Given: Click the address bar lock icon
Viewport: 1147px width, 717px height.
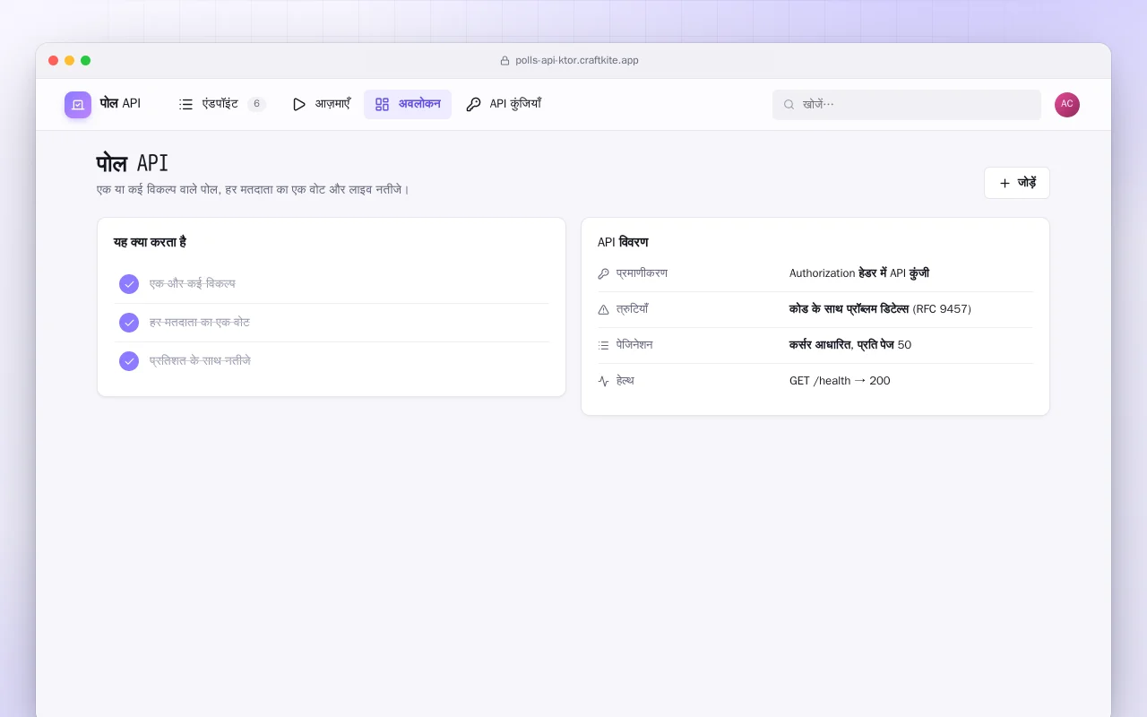Looking at the screenshot, I should pyautogui.click(x=505, y=61).
